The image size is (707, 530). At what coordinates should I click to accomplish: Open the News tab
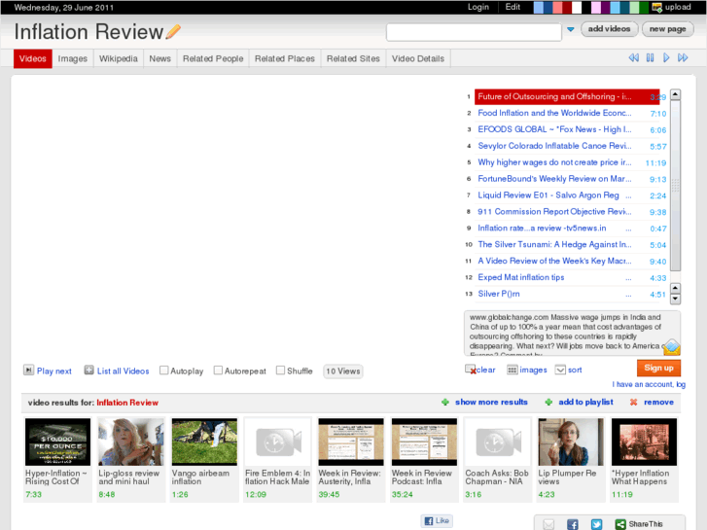click(x=160, y=58)
